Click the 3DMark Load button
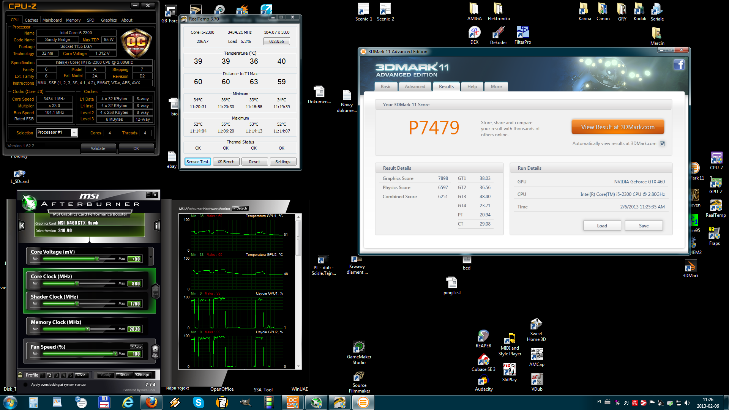Viewport: 729px width, 410px height. pyautogui.click(x=602, y=225)
